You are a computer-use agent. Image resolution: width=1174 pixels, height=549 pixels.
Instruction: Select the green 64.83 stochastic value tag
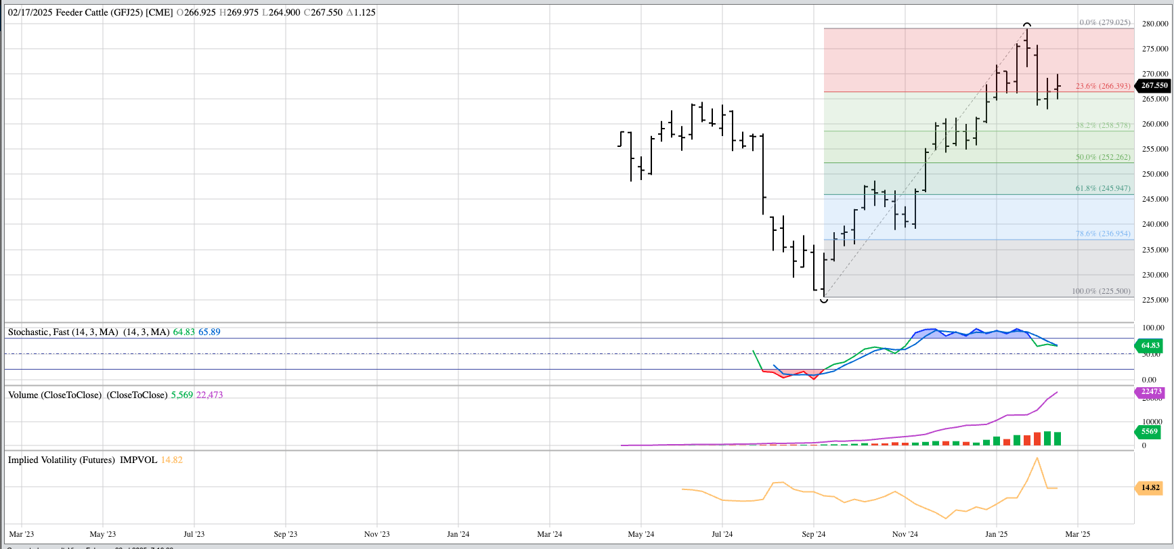(x=1150, y=345)
